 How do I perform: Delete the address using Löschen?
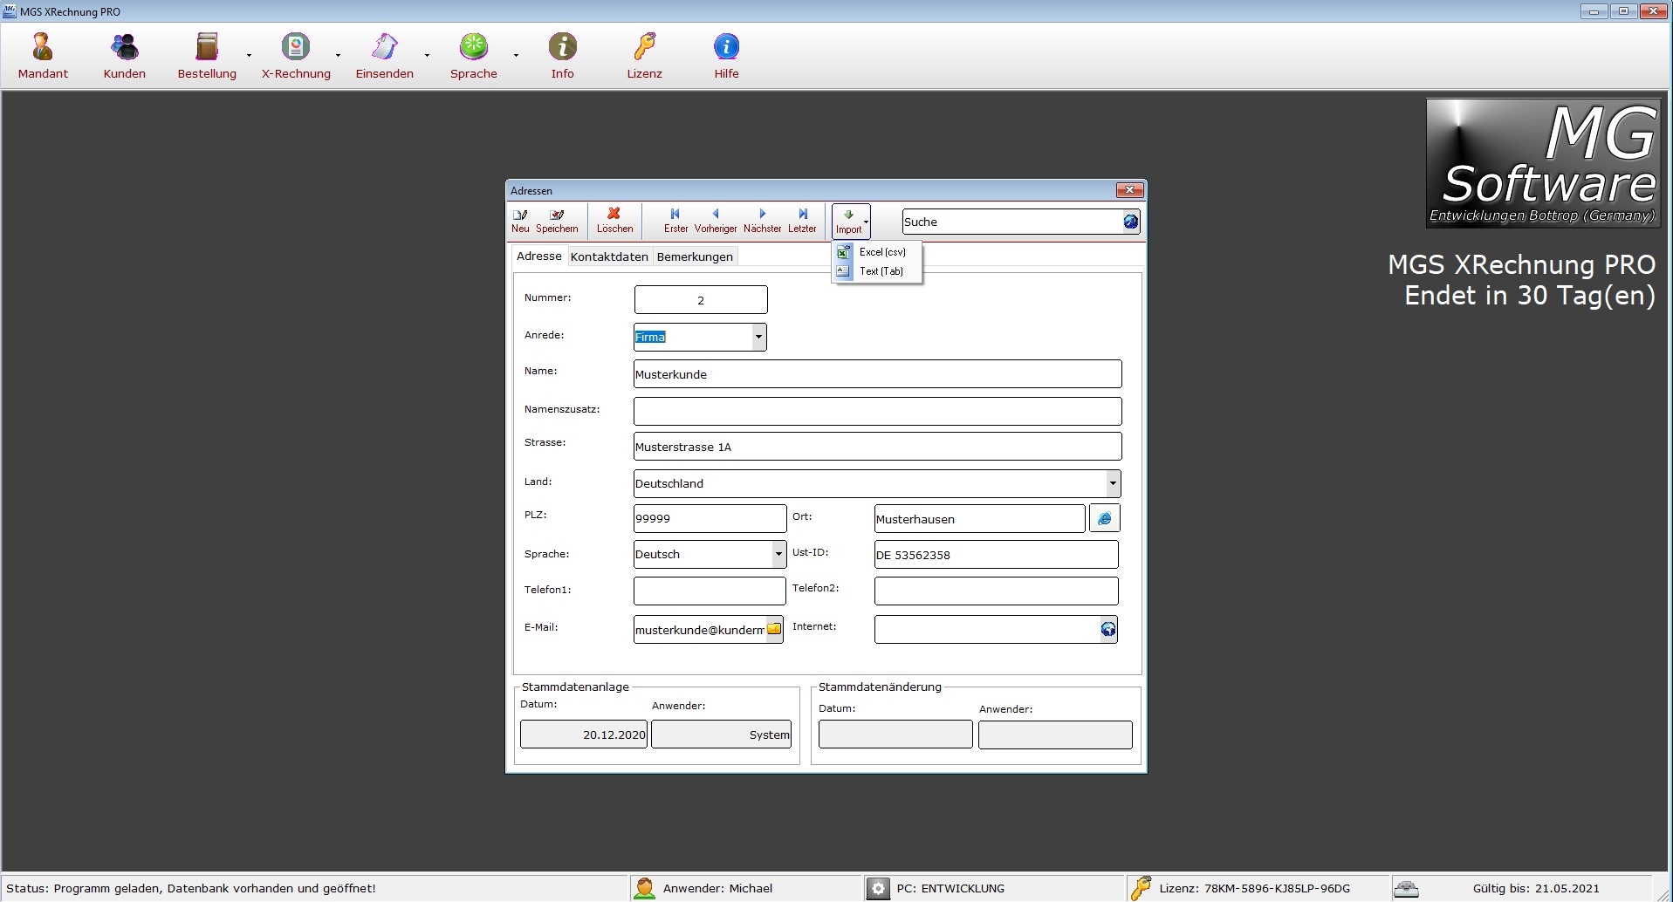614,221
